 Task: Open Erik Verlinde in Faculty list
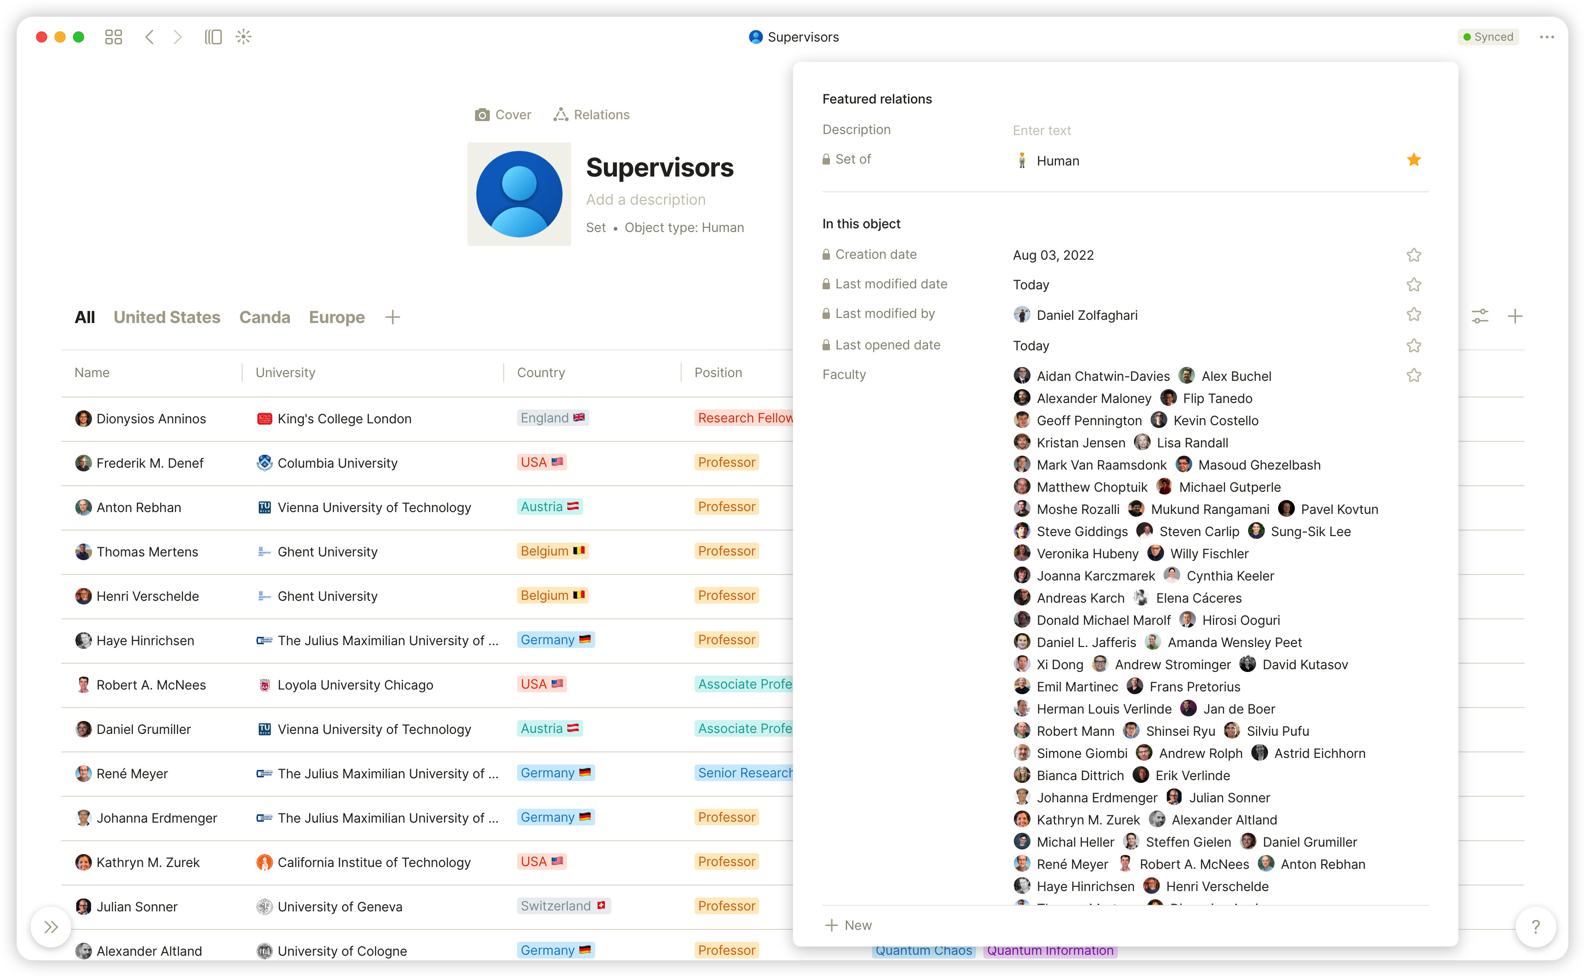(x=1182, y=775)
